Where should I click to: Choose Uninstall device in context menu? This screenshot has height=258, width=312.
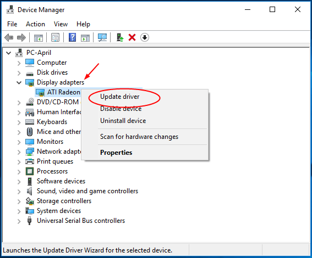coord(123,121)
